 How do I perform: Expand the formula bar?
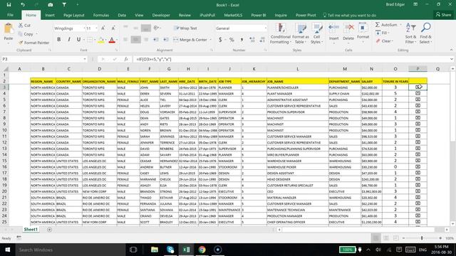pos(451,59)
